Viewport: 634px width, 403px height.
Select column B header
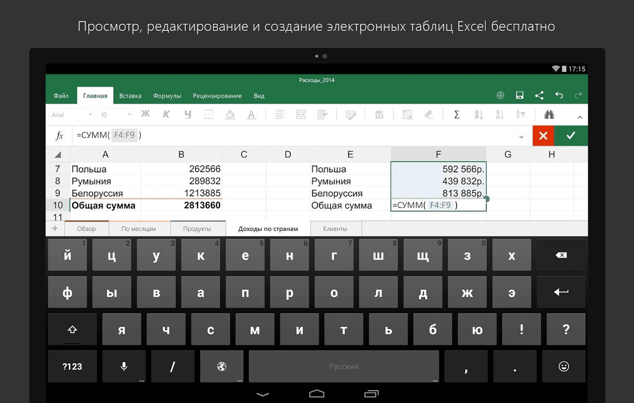coord(181,154)
